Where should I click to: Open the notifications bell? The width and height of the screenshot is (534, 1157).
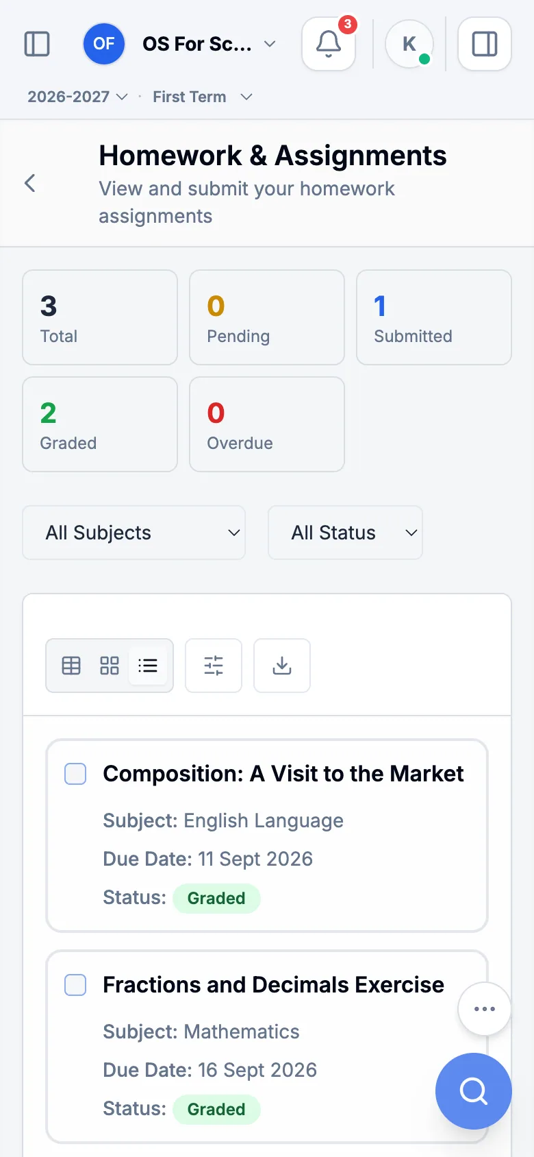[x=329, y=44]
